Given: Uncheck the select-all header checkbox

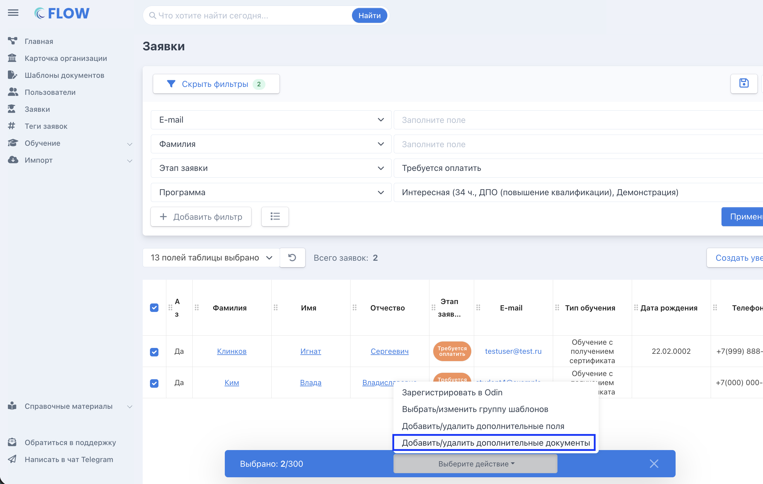Looking at the screenshot, I should point(154,308).
